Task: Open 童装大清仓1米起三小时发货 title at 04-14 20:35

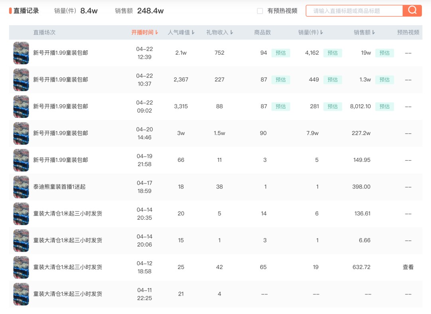Action: 67,213
